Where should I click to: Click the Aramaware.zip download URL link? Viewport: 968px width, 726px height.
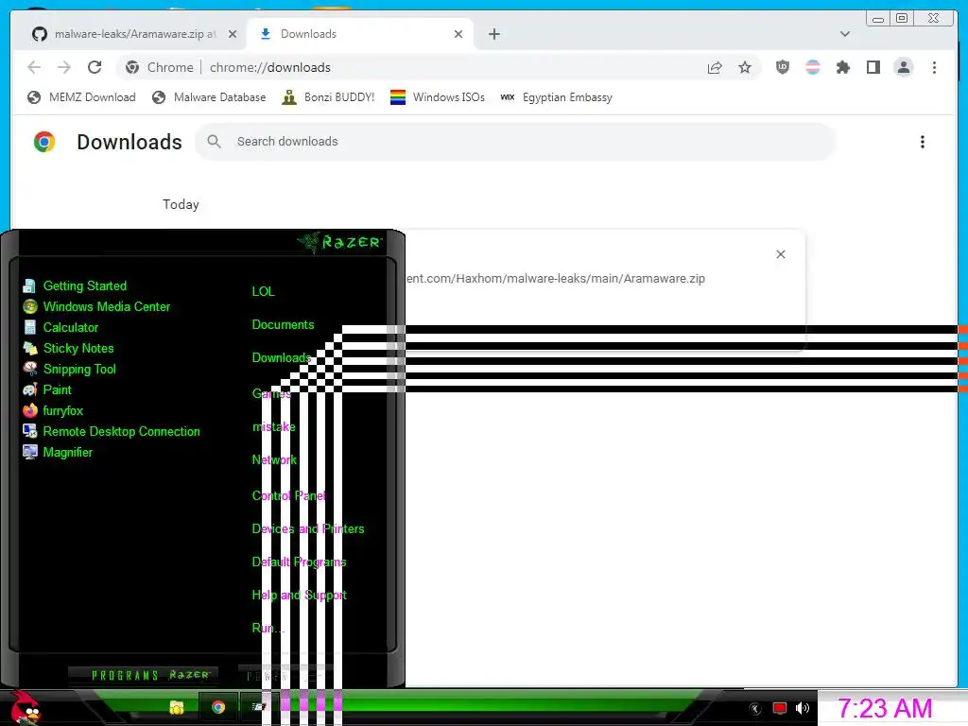556,279
